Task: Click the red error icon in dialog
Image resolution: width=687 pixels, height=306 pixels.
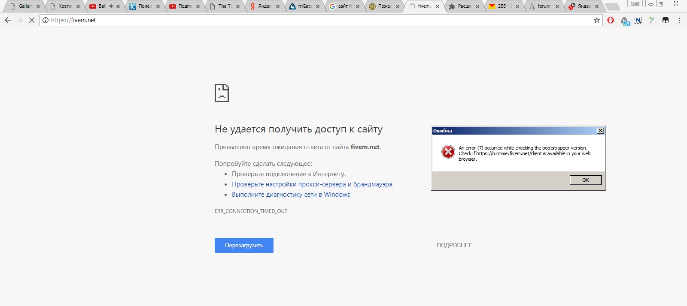Action: coord(448,152)
